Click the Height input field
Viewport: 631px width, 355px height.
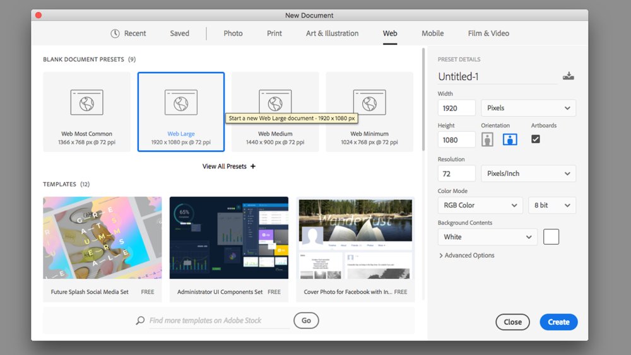(456, 139)
